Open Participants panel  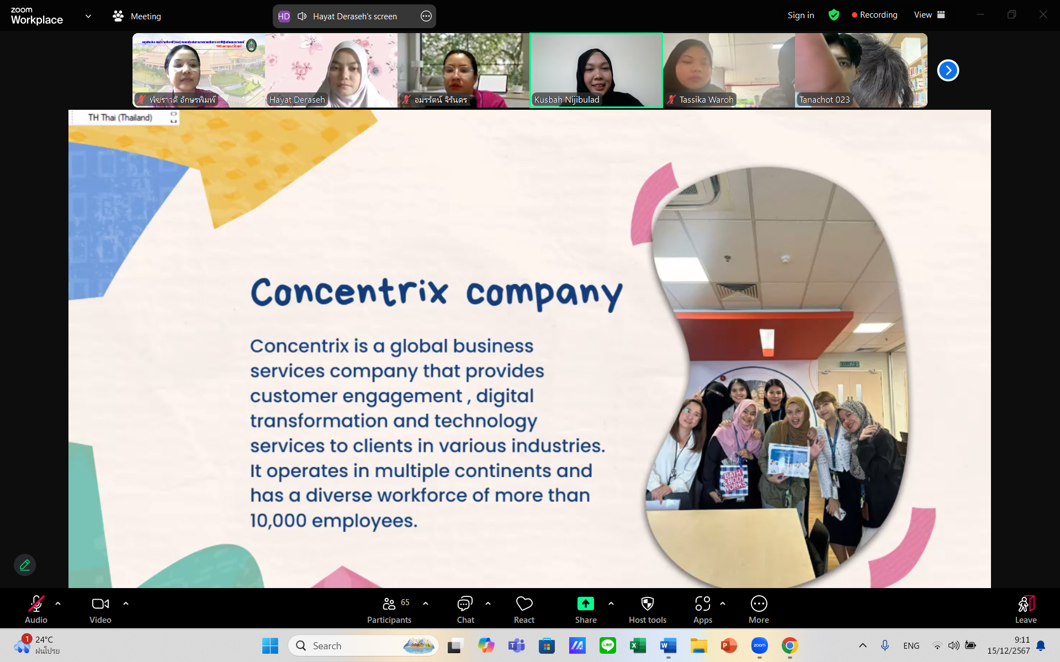pyautogui.click(x=390, y=610)
